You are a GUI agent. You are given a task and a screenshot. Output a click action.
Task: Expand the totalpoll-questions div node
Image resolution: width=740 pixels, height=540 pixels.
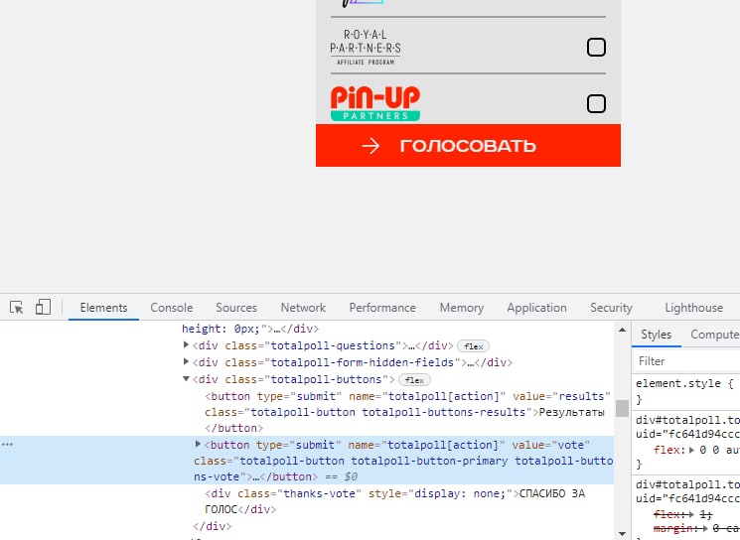click(x=186, y=345)
